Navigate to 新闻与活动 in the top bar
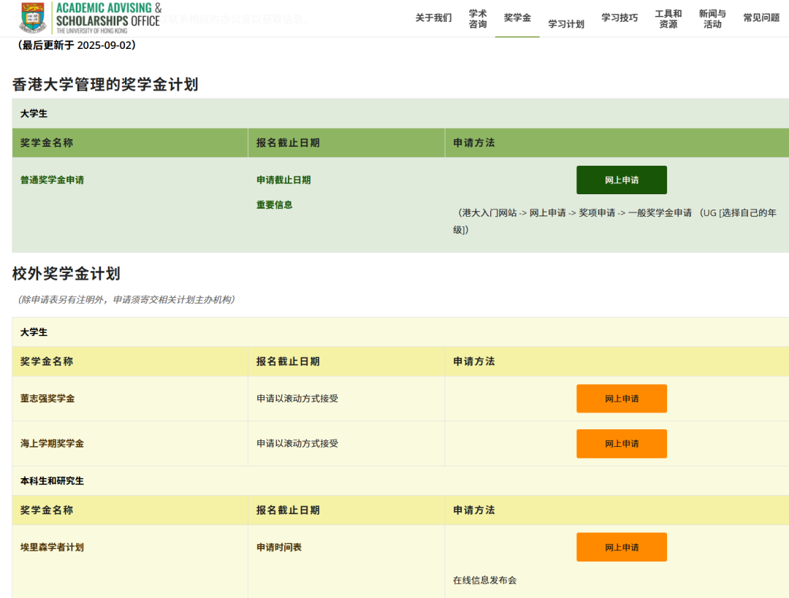Viewport: 789px width, 598px height. 712,18
